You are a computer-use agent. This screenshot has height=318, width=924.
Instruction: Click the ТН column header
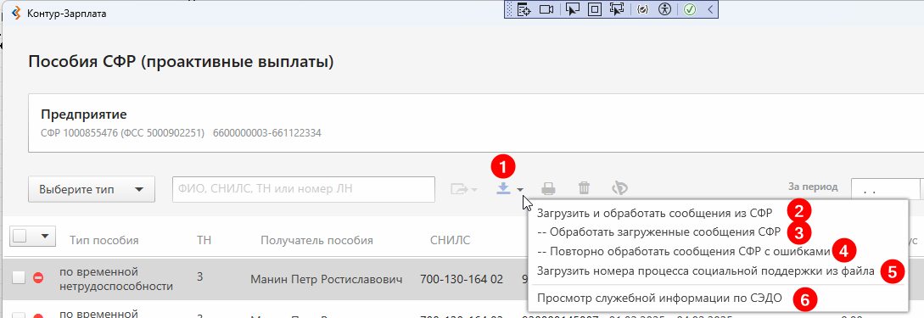[x=204, y=240]
